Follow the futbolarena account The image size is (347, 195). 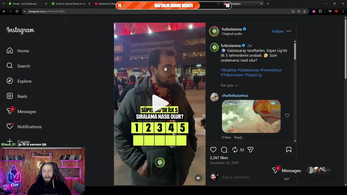pyautogui.click(x=278, y=31)
